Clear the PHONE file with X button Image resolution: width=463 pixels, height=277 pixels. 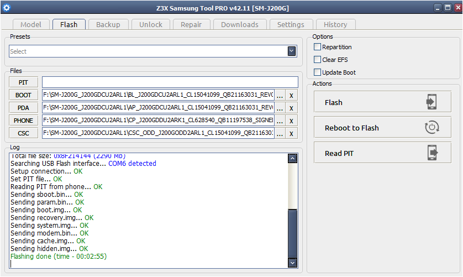point(291,121)
